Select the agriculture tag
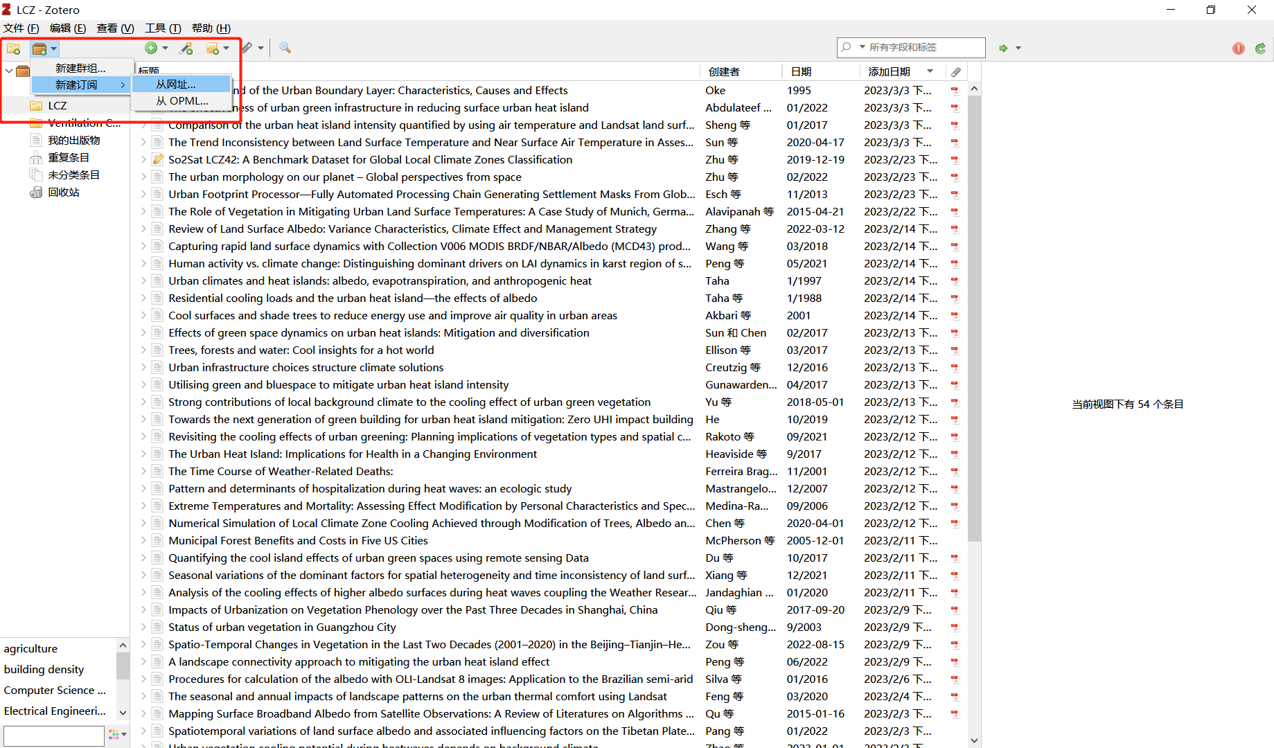 coord(30,649)
